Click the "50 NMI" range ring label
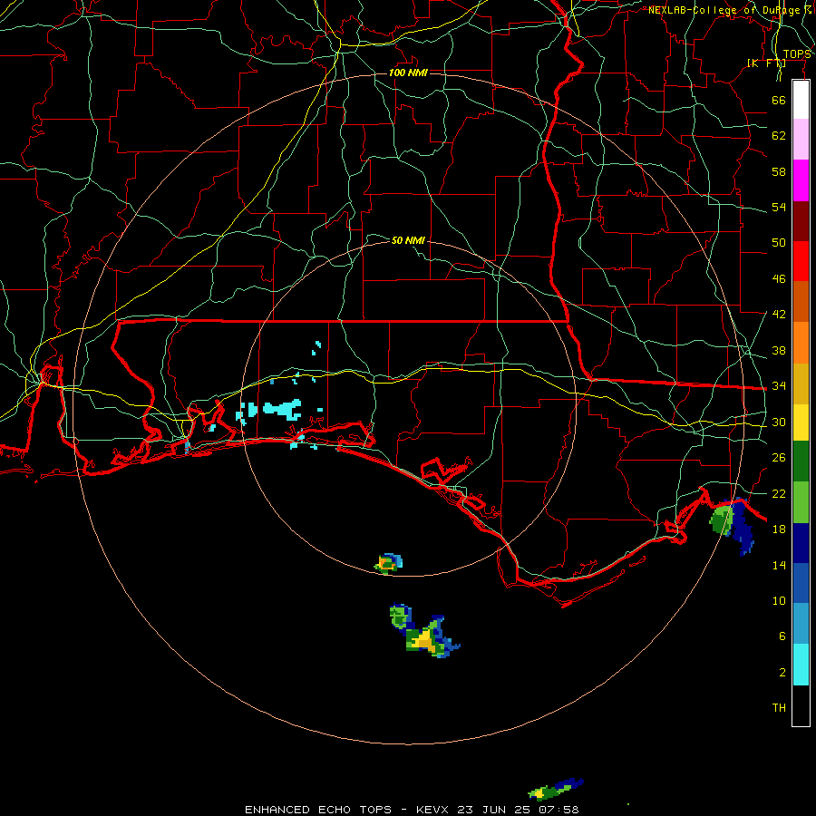Viewport: 816px width, 816px height. click(x=408, y=240)
